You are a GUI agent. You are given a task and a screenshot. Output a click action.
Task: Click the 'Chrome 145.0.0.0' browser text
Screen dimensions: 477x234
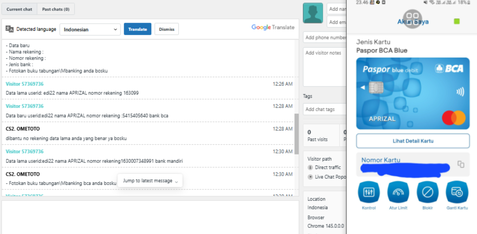[326, 226]
